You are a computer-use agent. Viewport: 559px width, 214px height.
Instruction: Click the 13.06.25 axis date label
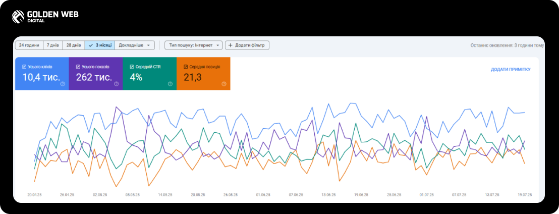329,195
